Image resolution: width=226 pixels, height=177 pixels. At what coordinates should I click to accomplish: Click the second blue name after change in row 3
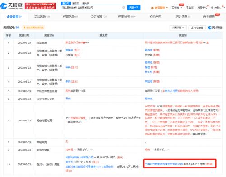pyautogui.click(x=147, y=67)
